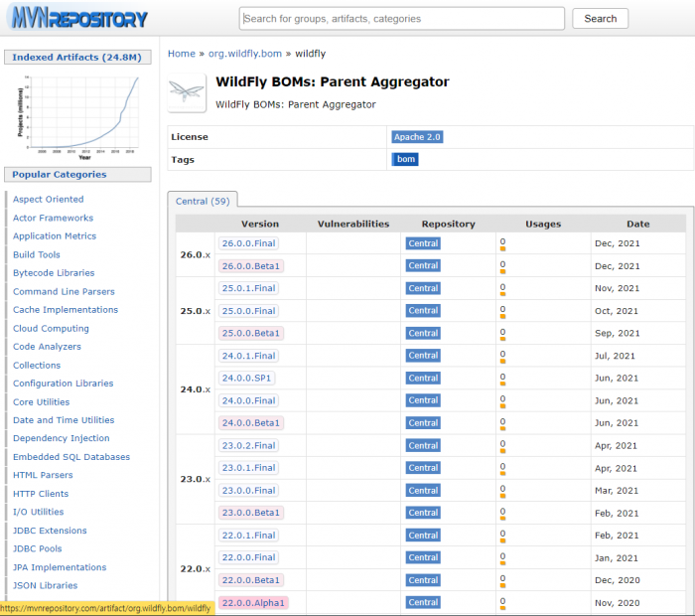Open Actor Frameworks category
This screenshot has width=695, height=616.
[x=53, y=219]
